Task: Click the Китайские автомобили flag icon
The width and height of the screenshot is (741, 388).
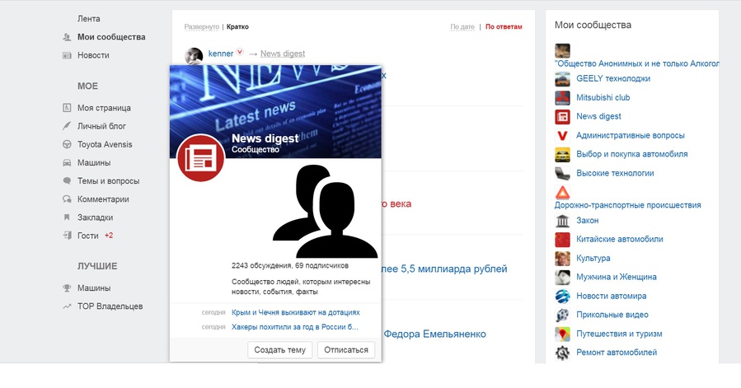Action: coord(562,240)
